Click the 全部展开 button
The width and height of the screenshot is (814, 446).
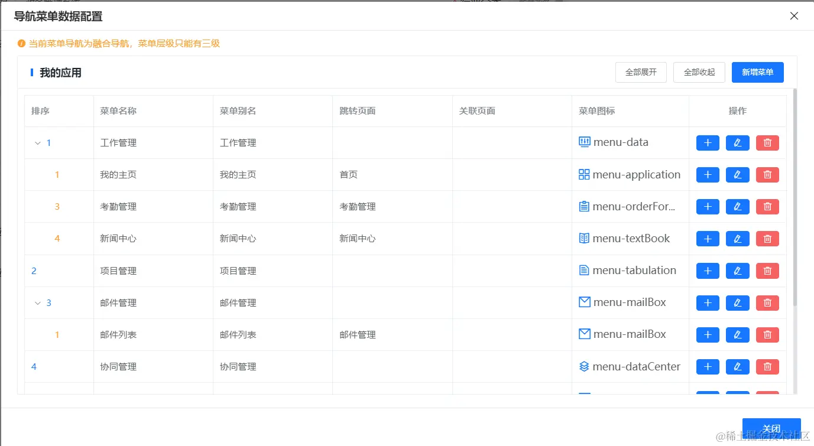[641, 72]
